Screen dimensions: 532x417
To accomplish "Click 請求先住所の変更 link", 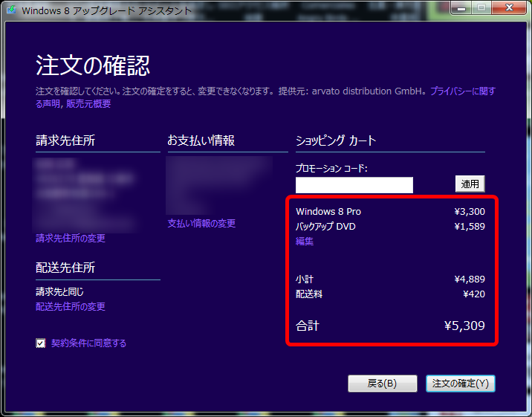I will point(71,239).
